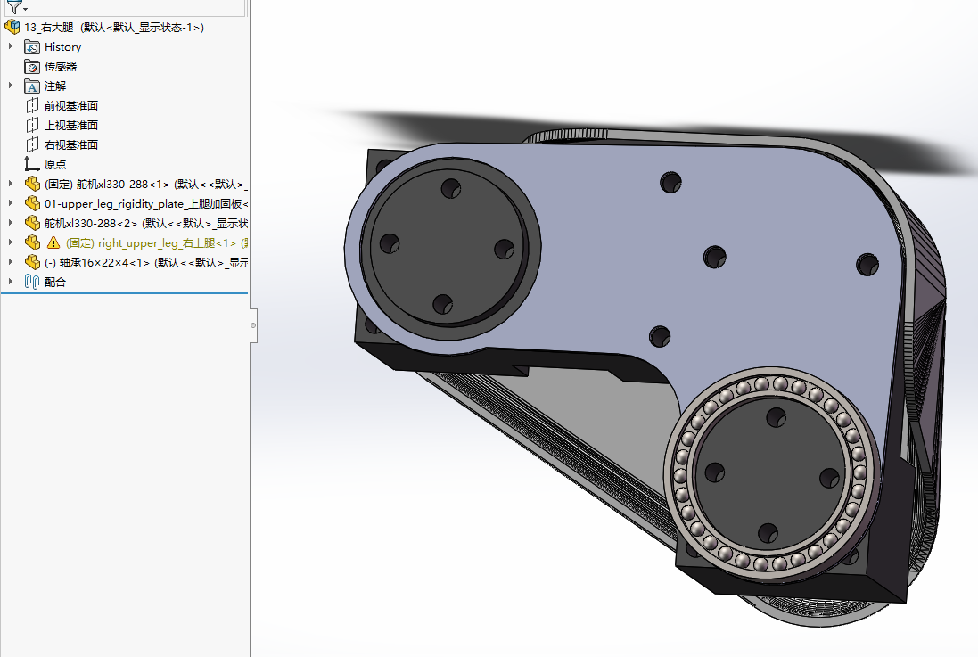The image size is (978, 657).
Task: Expand the History tree node
Action: (x=11, y=46)
